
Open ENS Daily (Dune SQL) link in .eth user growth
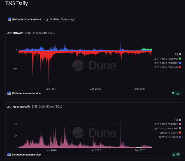(47, 107)
